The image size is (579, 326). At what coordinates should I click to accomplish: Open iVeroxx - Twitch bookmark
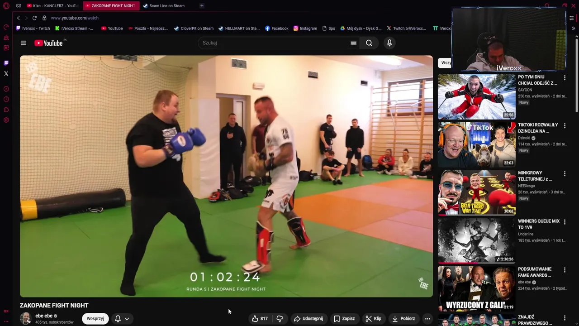tap(33, 28)
